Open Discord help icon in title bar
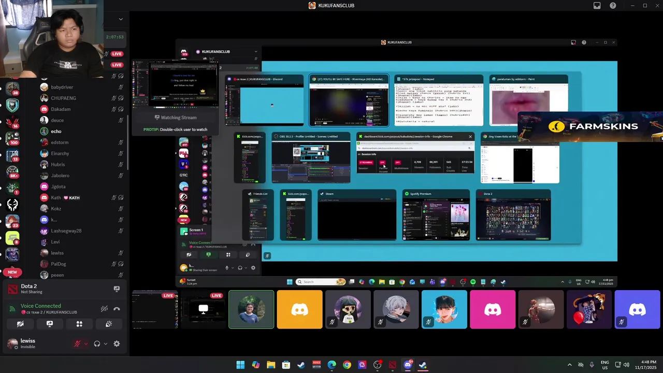 click(613, 6)
